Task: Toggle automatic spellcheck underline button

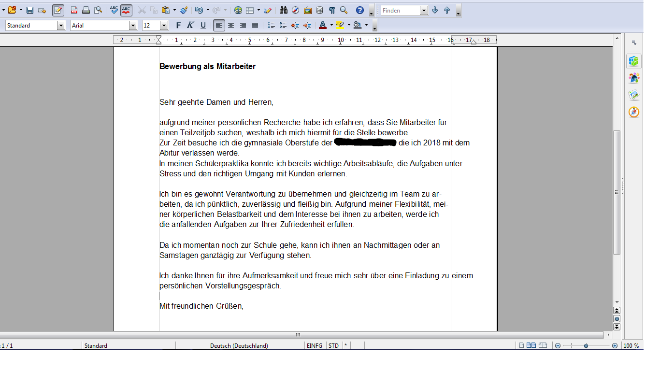Action: coord(126,10)
